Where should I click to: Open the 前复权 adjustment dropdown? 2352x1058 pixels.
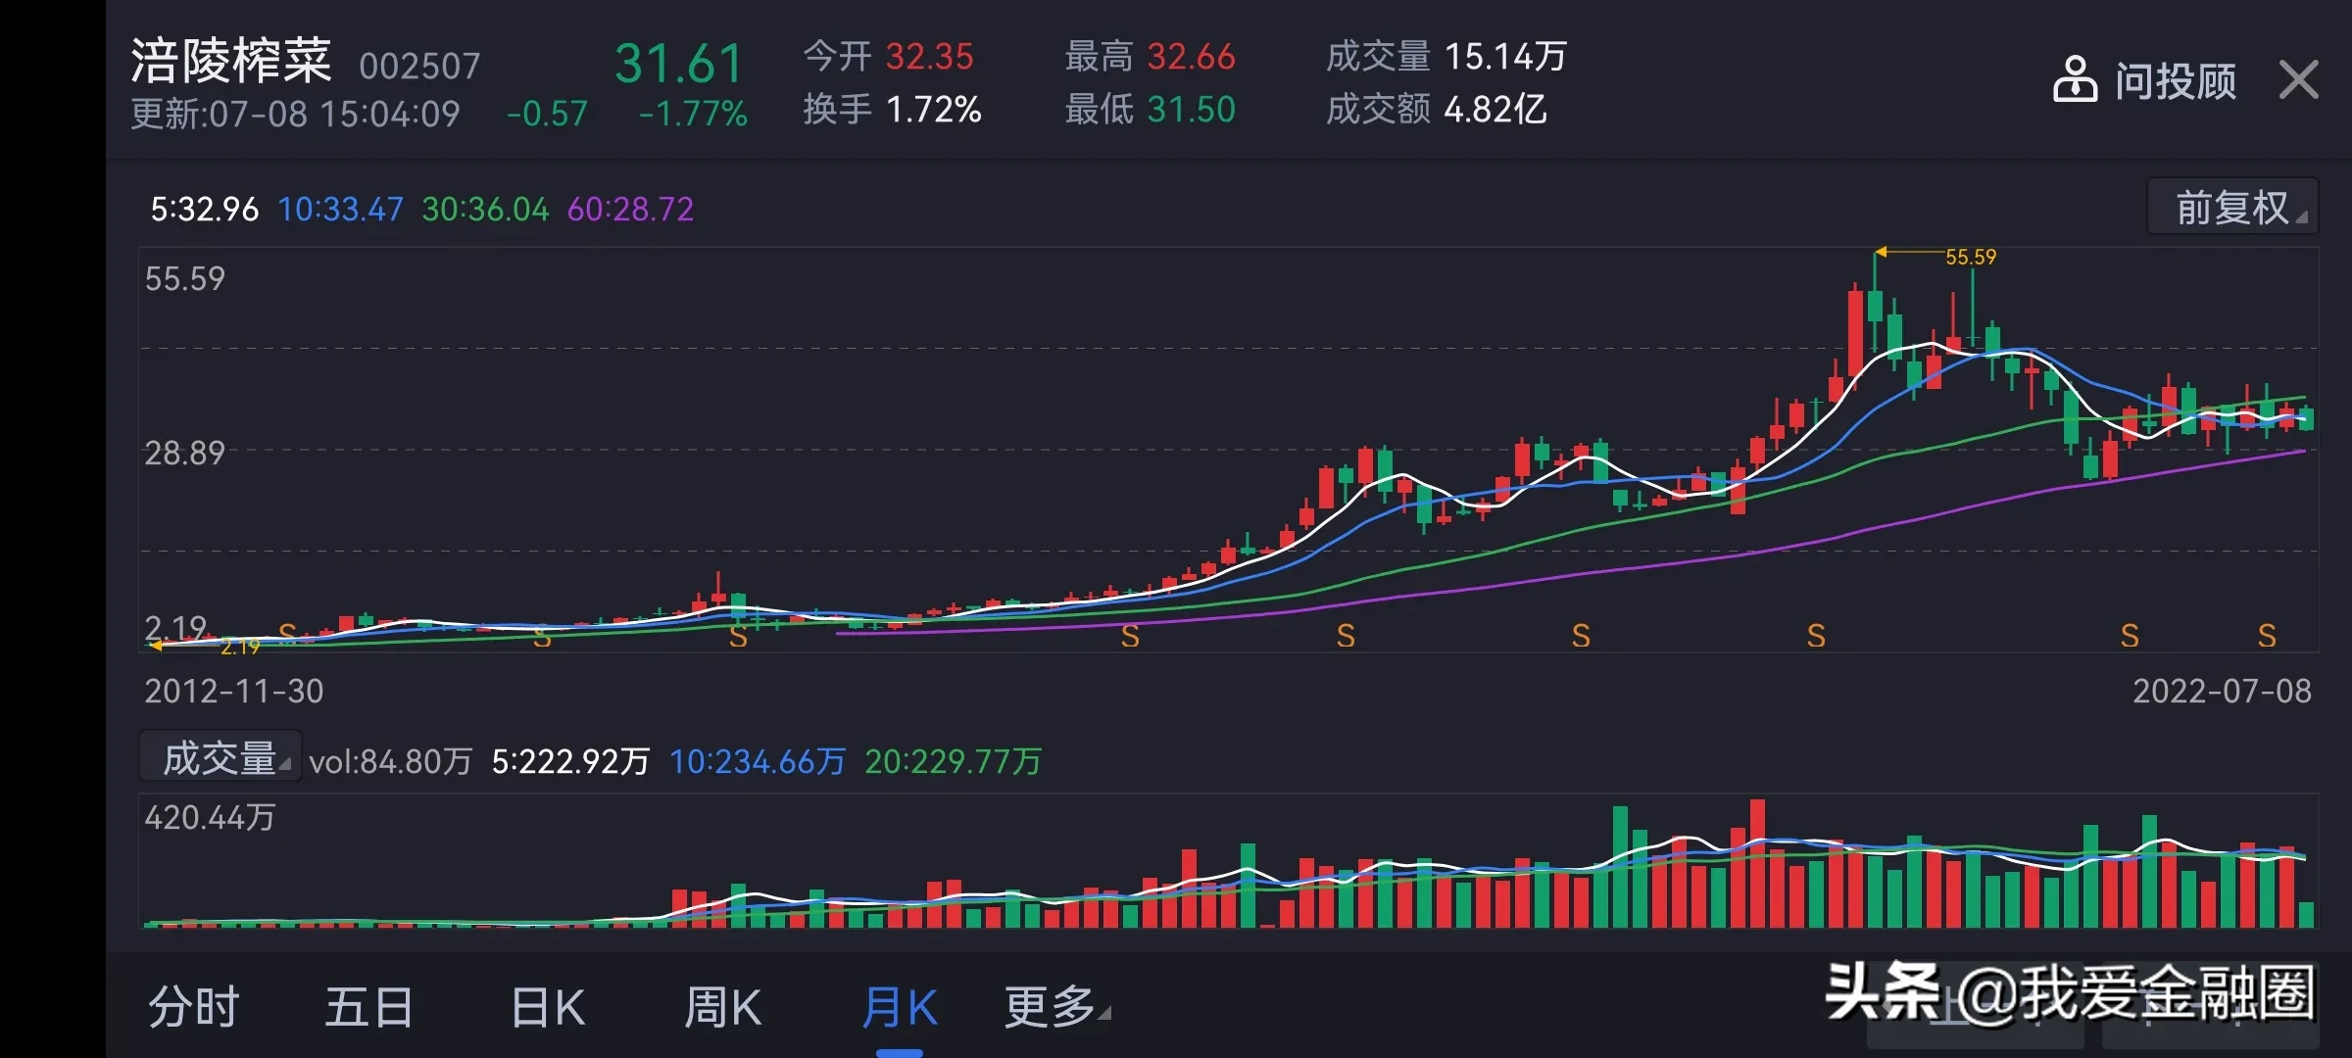pyautogui.click(x=2232, y=207)
